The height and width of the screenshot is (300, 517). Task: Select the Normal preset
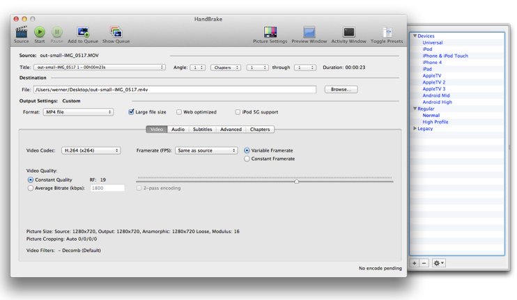(x=431, y=116)
